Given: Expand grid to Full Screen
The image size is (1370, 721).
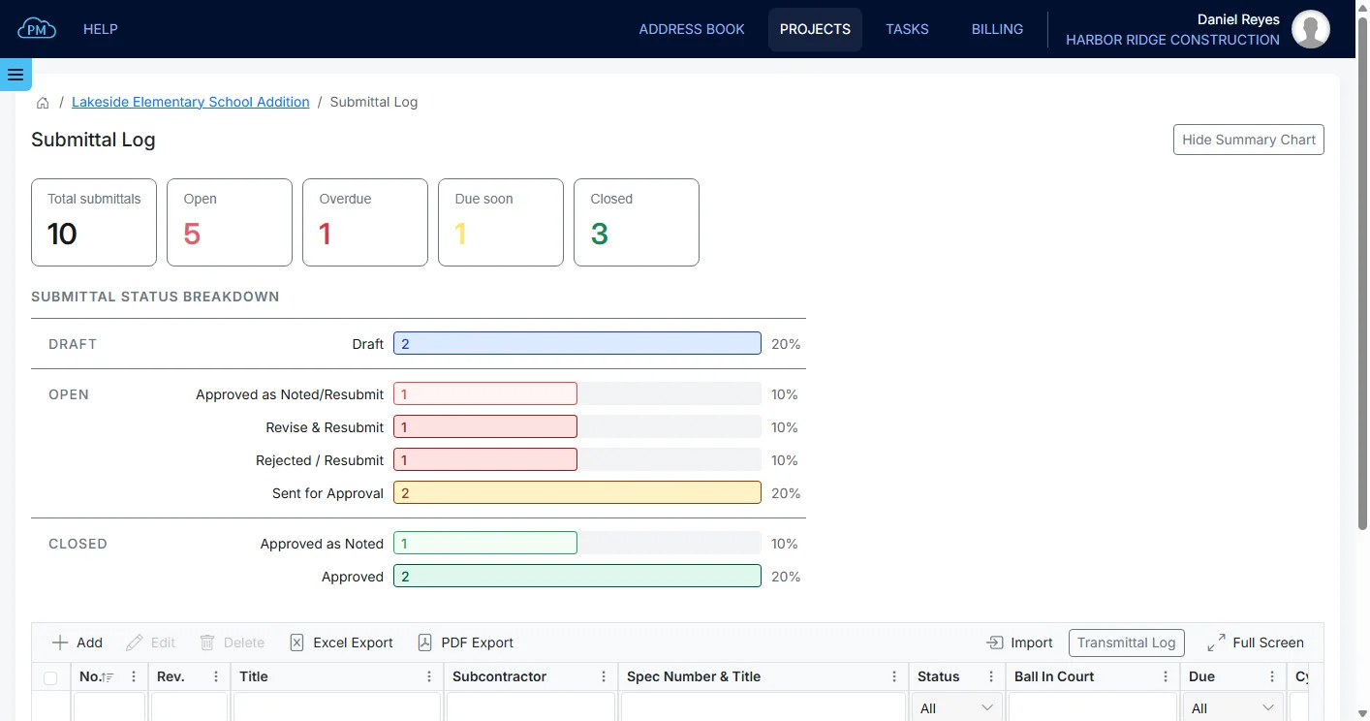Looking at the screenshot, I should click(1256, 643).
